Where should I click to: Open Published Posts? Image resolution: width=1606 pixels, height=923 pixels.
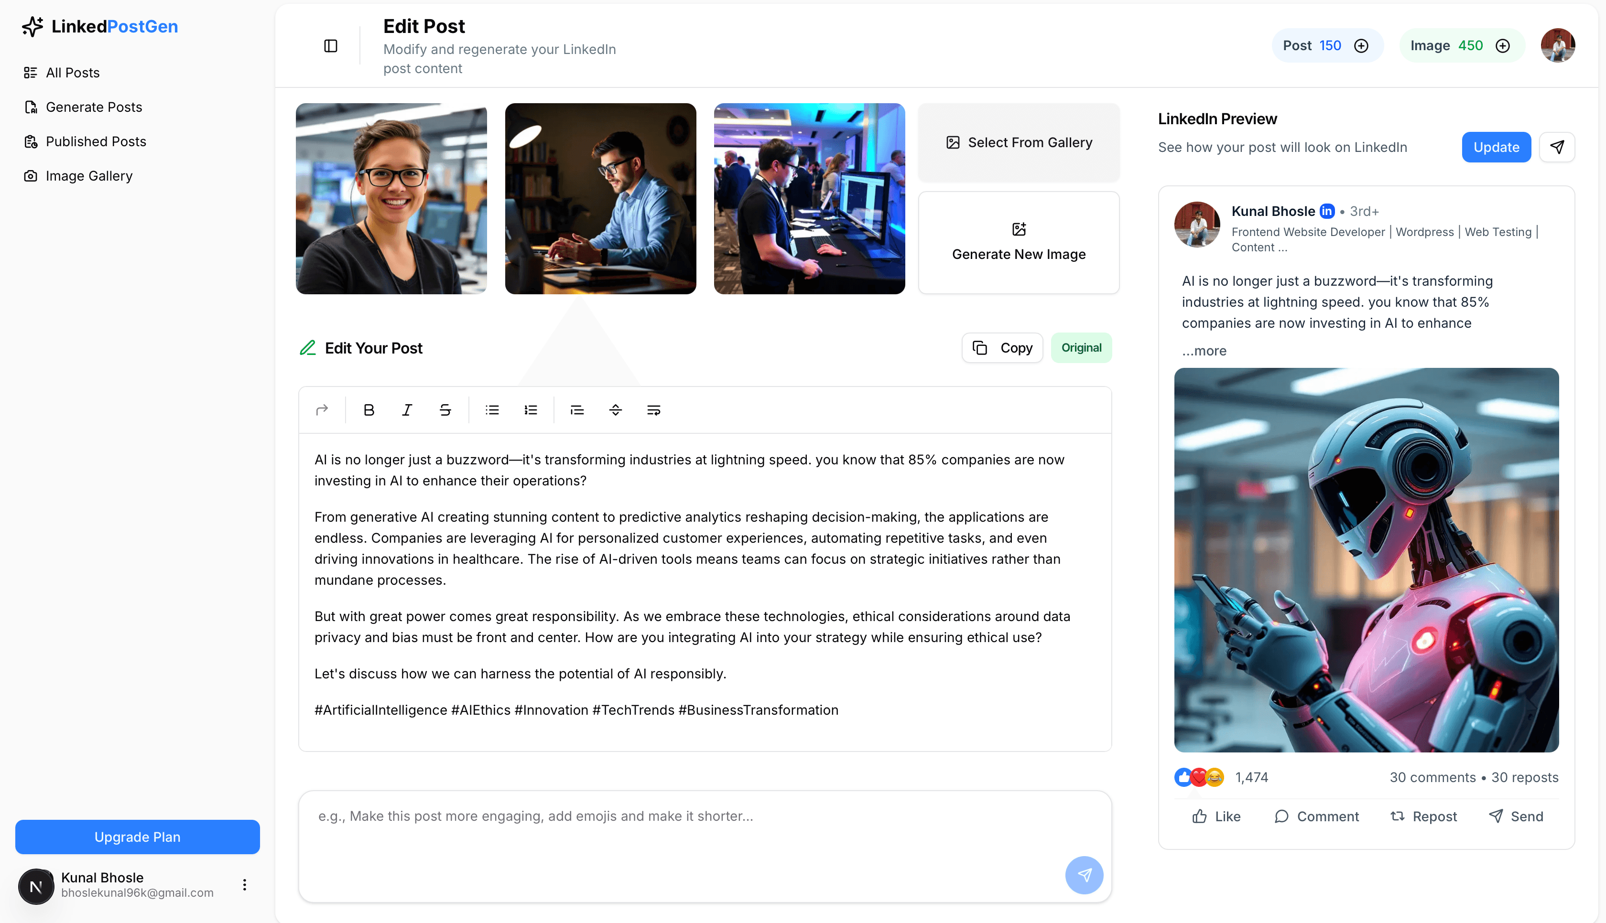pyautogui.click(x=96, y=141)
